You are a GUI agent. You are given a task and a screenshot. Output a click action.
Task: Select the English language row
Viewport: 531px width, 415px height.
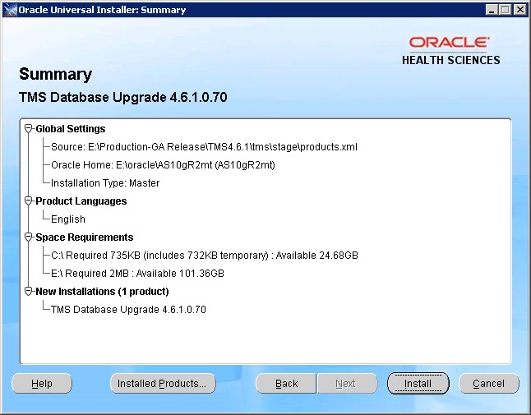coord(68,219)
